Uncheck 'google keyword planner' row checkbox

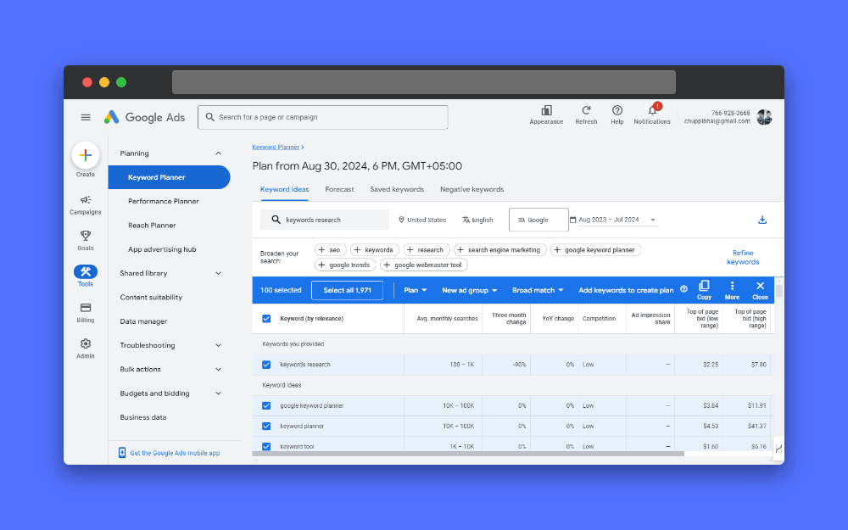(x=266, y=405)
